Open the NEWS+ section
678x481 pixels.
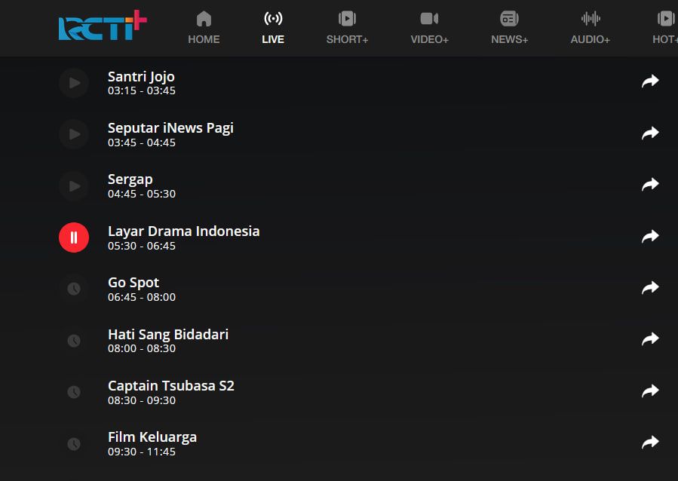point(509,28)
